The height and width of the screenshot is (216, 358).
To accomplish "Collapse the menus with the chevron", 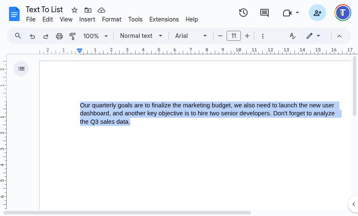I will [339, 36].
